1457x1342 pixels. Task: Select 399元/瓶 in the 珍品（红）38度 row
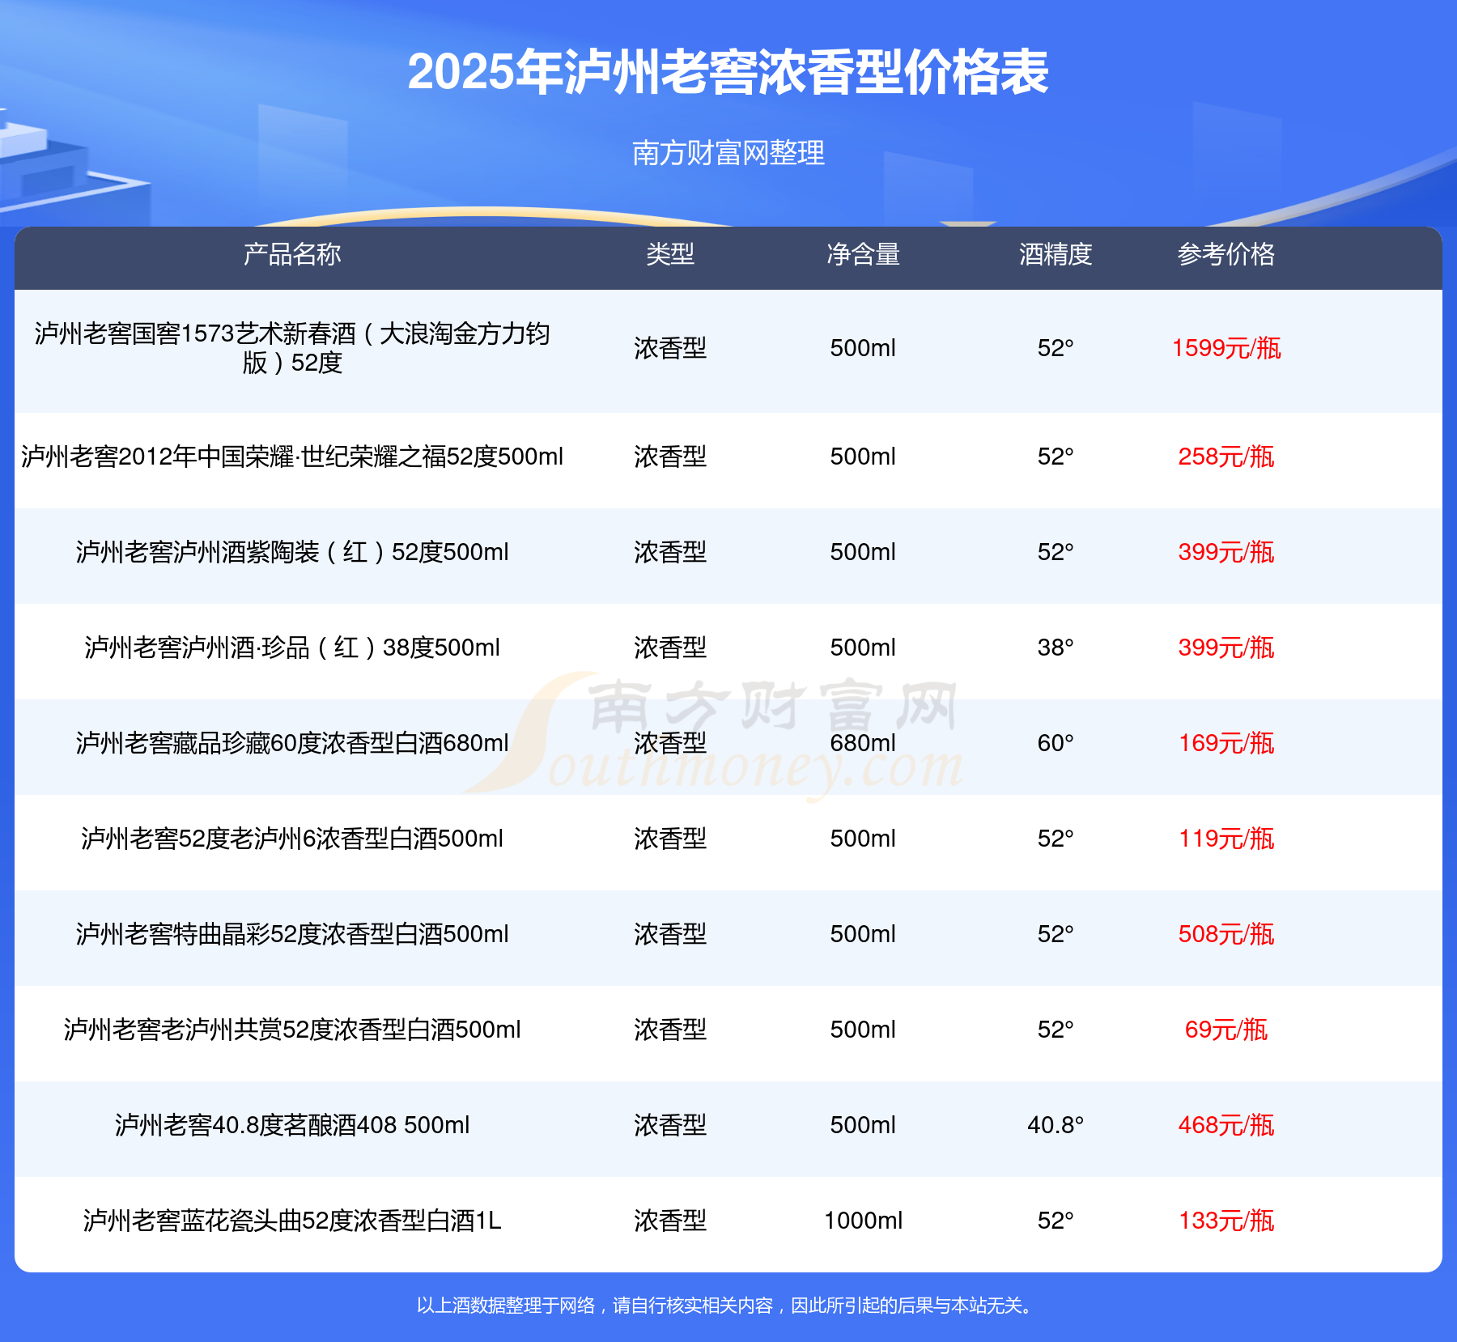[x=1226, y=648]
